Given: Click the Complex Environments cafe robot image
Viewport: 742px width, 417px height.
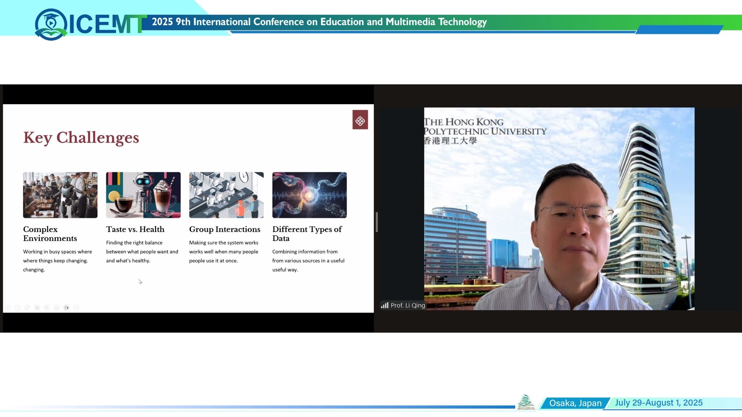Looking at the screenshot, I should click(x=60, y=195).
